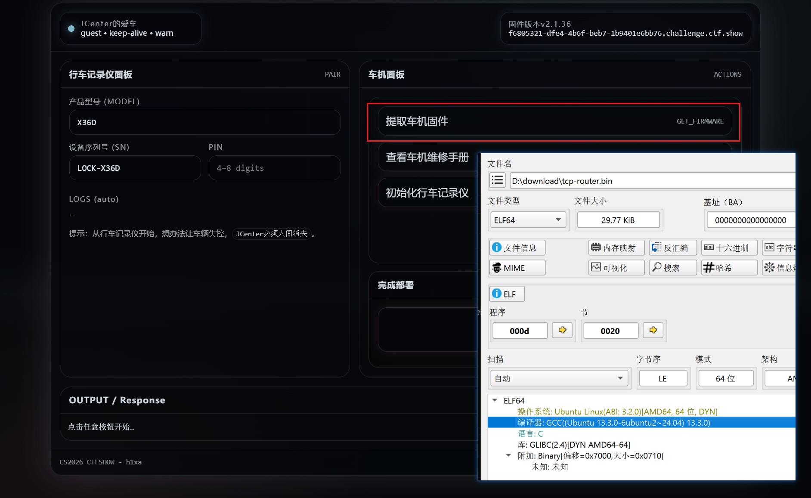Open the 十六进制 hex viewer

coord(729,247)
